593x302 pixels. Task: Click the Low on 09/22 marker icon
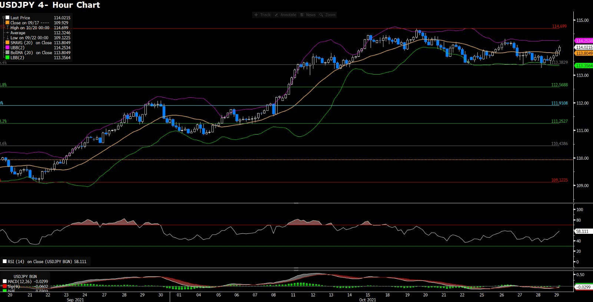coord(7,37)
